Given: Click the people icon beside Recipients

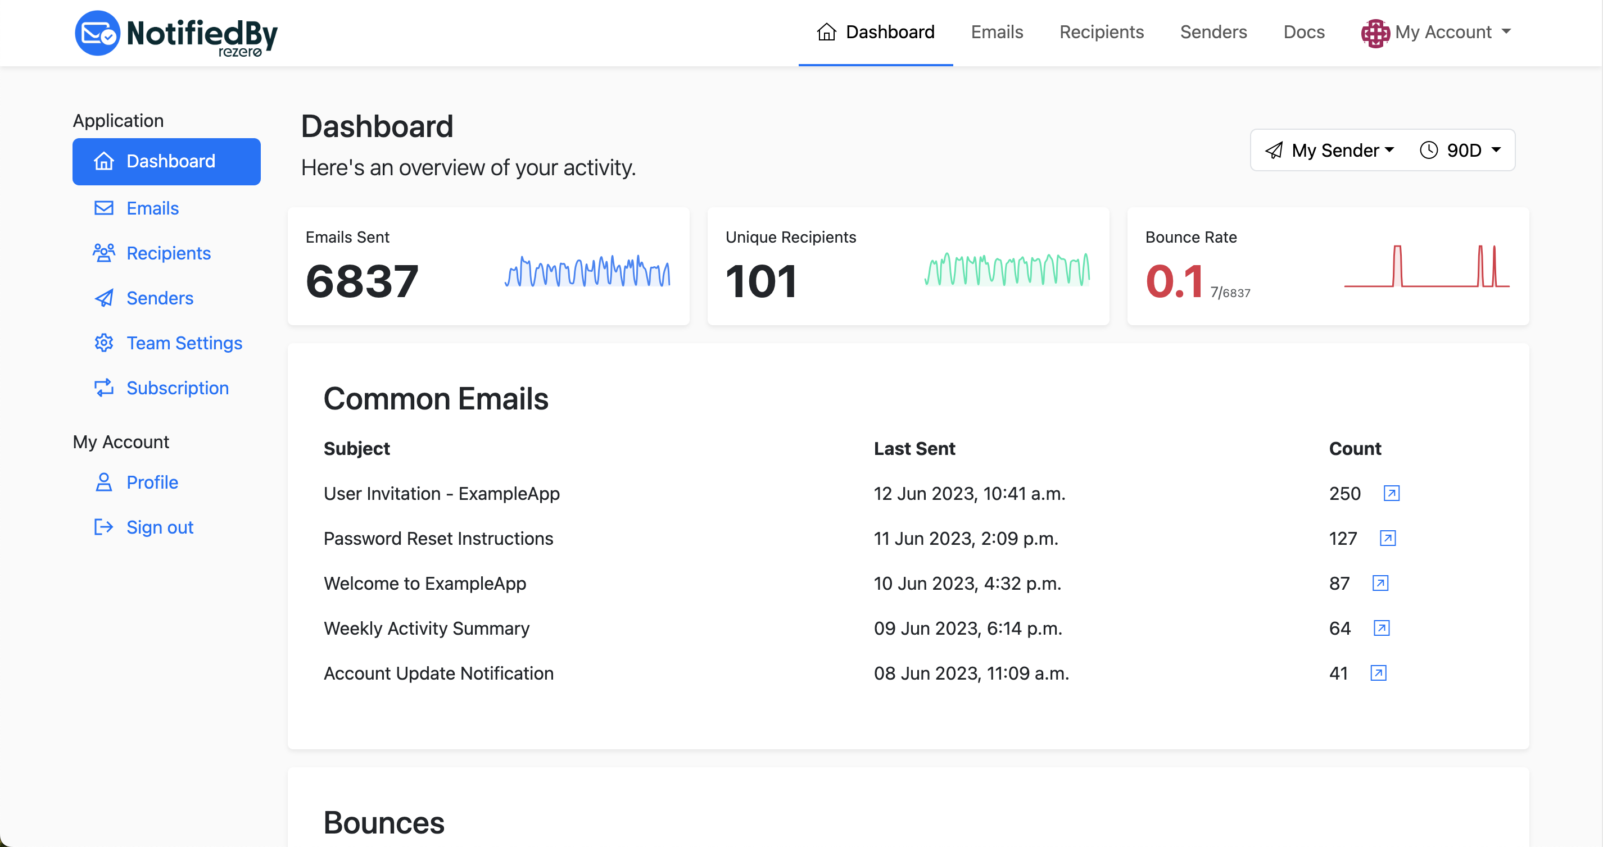Looking at the screenshot, I should pos(104,253).
